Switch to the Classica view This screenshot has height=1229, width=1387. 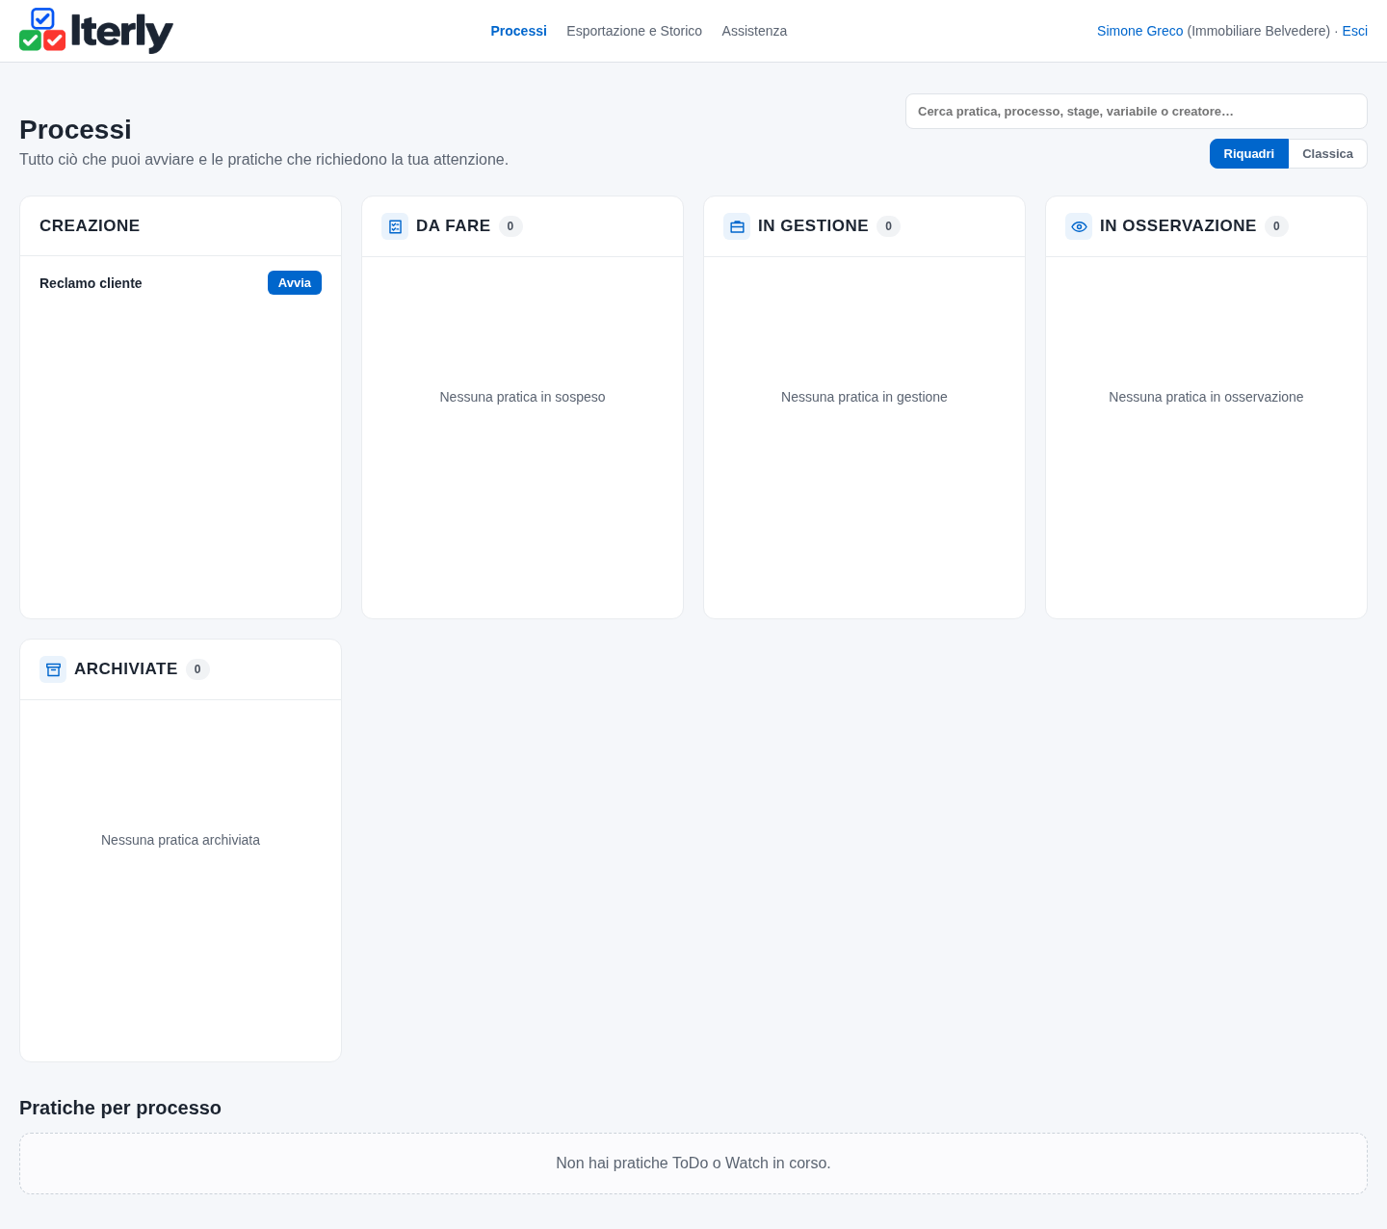pyautogui.click(x=1327, y=154)
